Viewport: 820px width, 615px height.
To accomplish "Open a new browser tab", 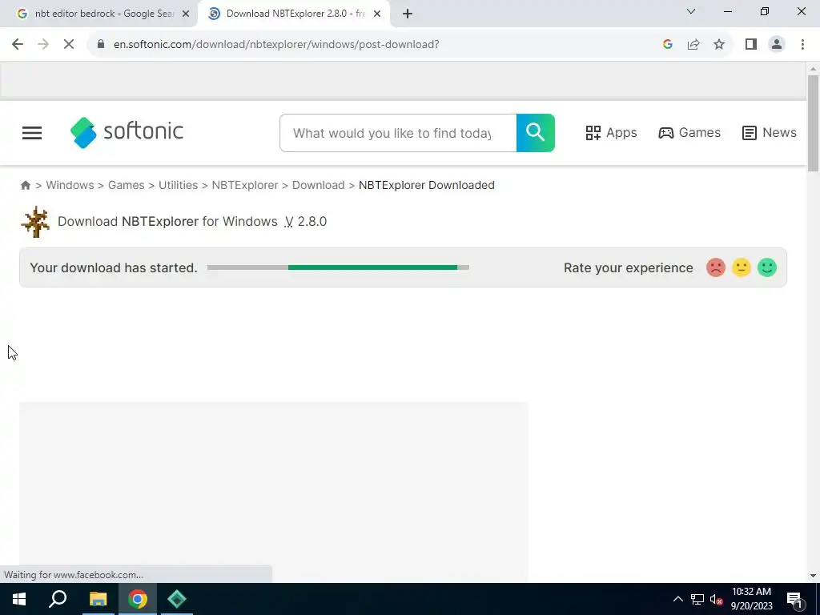I will click(408, 14).
